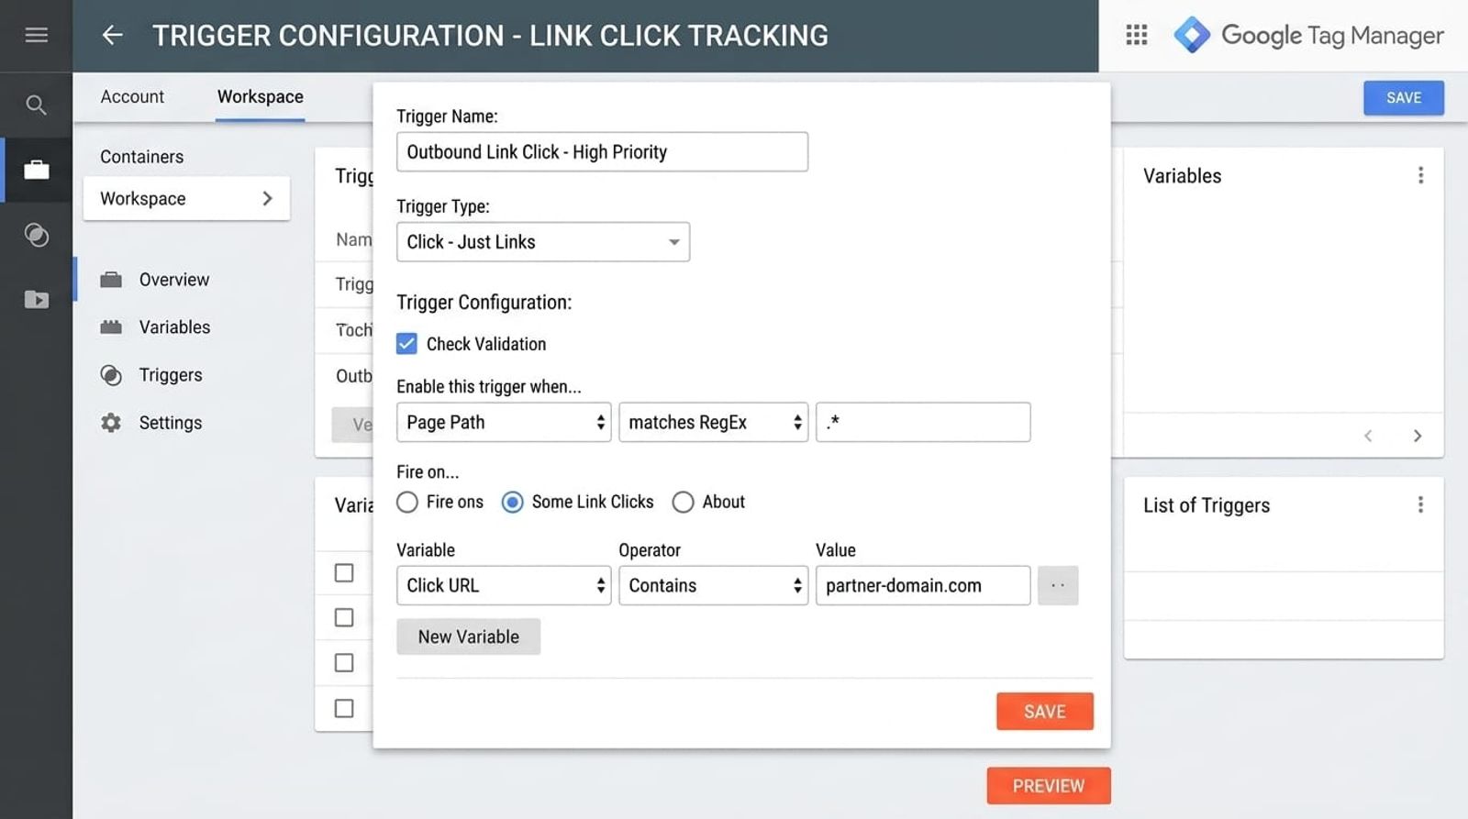Viewport: 1468px width, 819px height.
Task: Open List of Triggers more options
Action: (x=1420, y=504)
